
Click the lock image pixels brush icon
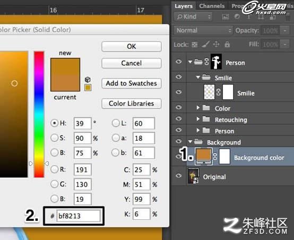point(206,45)
